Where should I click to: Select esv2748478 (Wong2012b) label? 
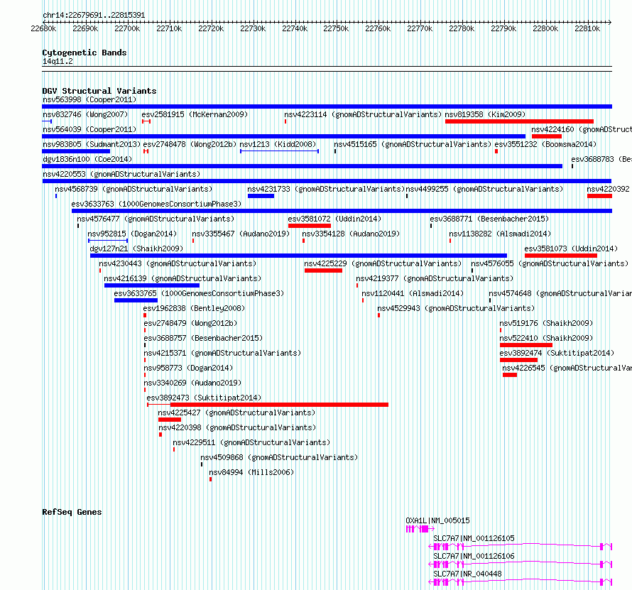point(190,144)
